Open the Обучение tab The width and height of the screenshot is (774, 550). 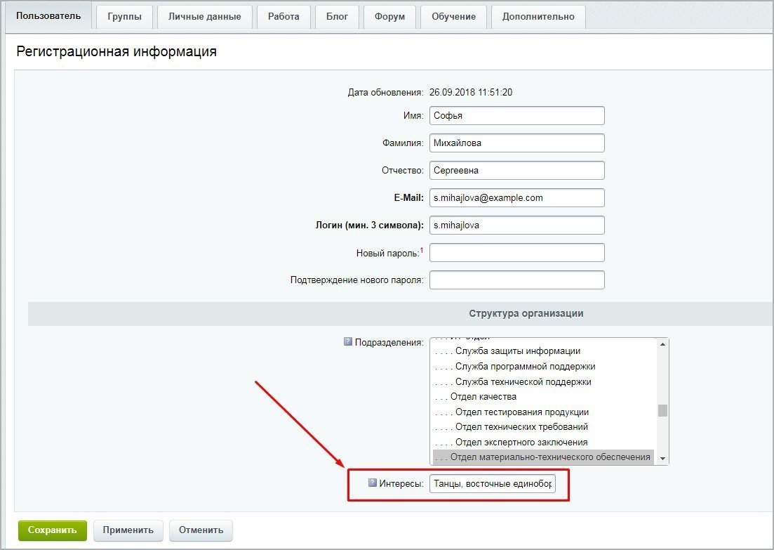click(x=453, y=17)
